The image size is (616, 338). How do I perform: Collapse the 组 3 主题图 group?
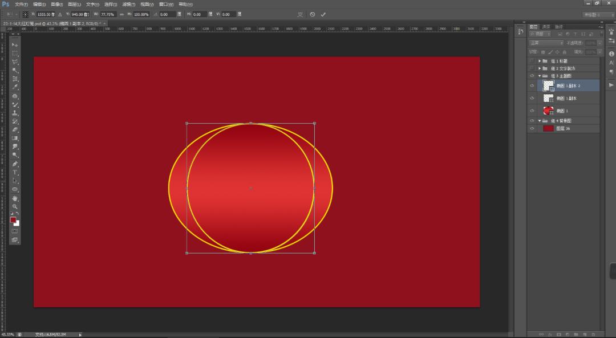[x=540, y=76]
